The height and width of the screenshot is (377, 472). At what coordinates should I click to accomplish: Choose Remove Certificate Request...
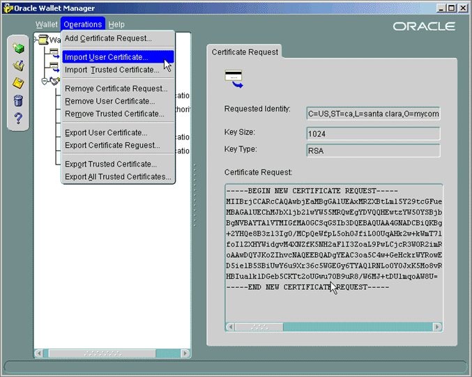[x=118, y=89]
